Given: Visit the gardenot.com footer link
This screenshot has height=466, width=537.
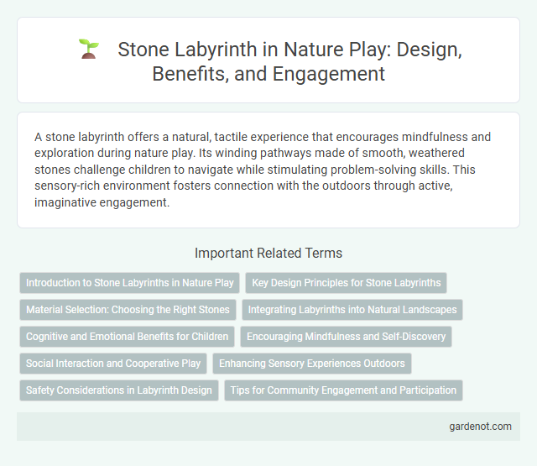Looking at the screenshot, I should 480,427.
